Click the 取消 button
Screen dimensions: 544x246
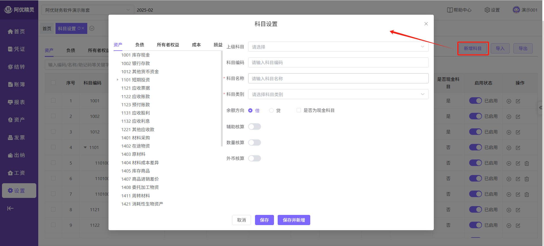click(241, 220)
